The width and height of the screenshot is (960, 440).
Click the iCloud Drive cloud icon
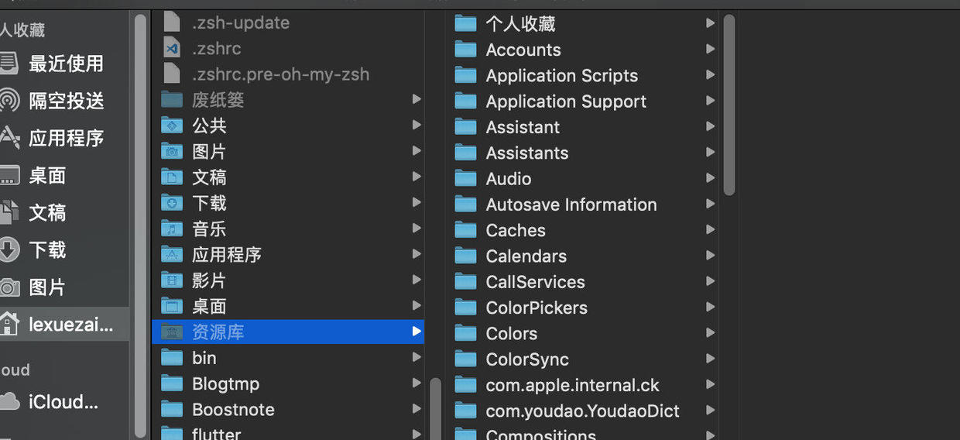coord(9,401)
